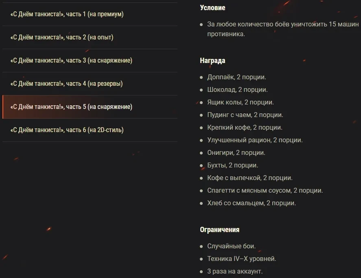Open «С Днём танкиста!», часть 1 (на премиум)
This screenshot has width=361, height=278.
pyautogui.click(x=67, y=14)
